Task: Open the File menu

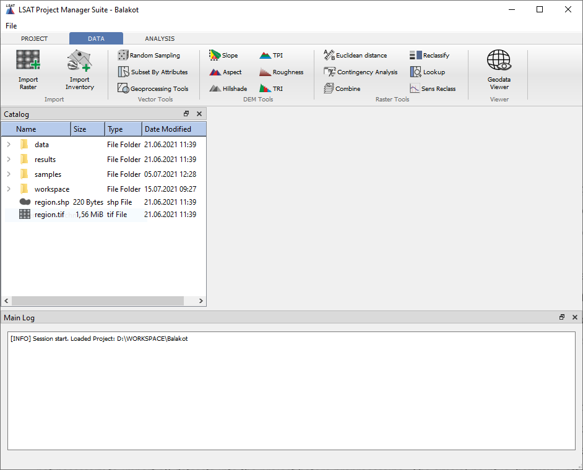Action: point(11,26)
